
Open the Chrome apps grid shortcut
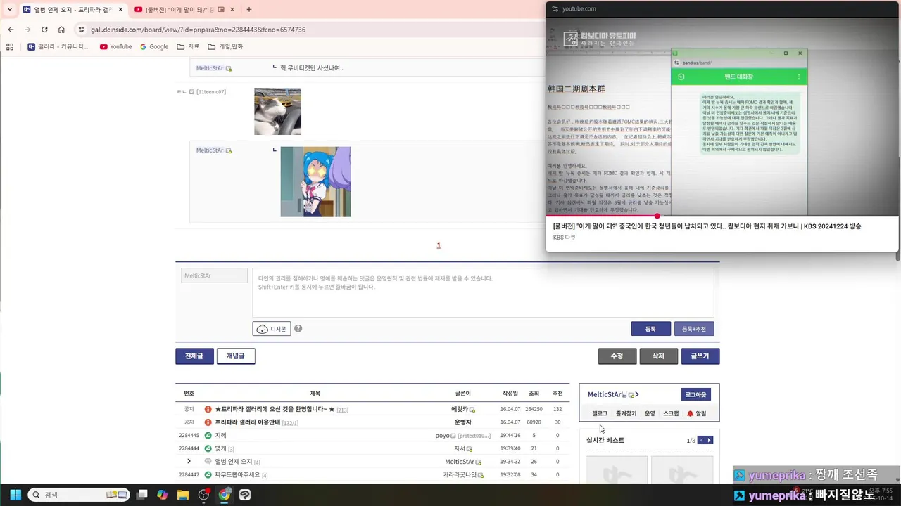[x=10, y=47]
